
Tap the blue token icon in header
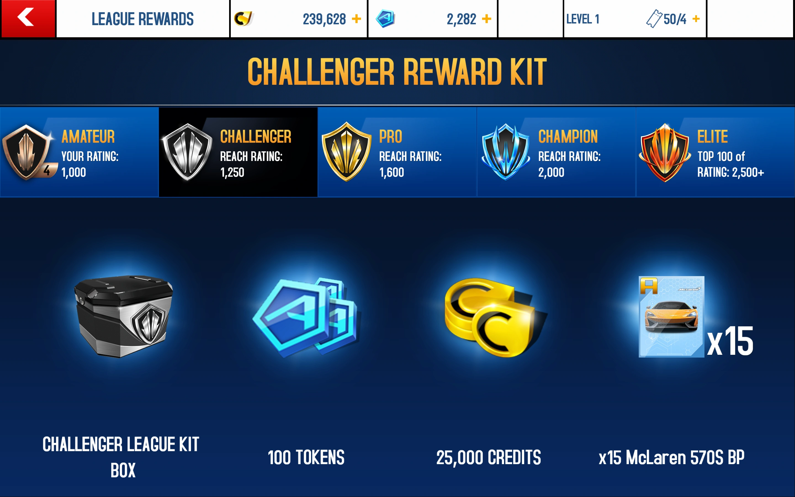tap(385, 19)
